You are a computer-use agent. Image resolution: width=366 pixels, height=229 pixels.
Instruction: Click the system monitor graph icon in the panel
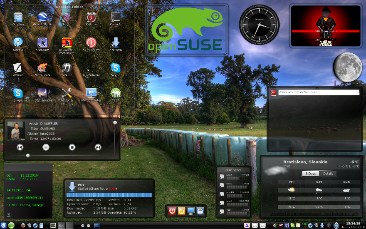tap(53, 226)
